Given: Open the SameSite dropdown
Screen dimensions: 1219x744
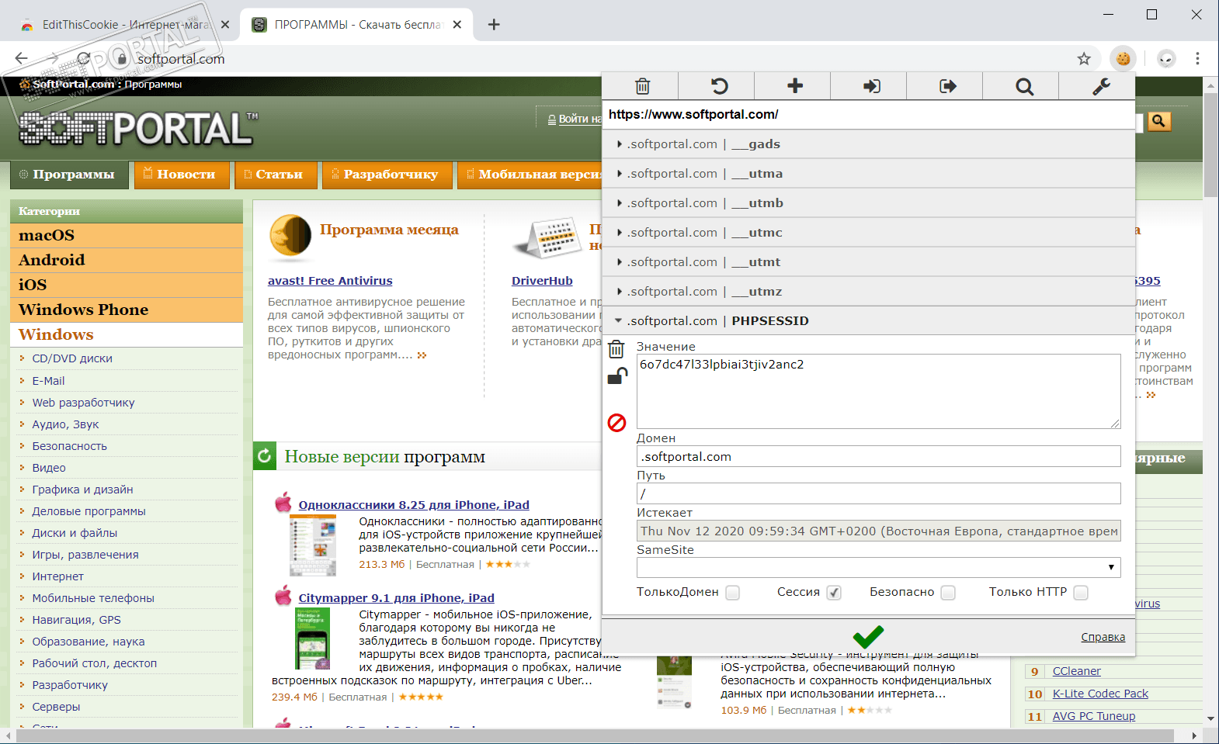Looking at the screenshot, I should [x=878, y=567].
